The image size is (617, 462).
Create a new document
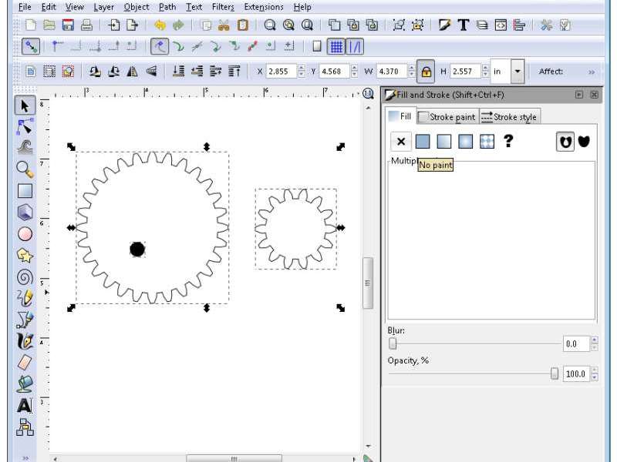click(30, 25)
